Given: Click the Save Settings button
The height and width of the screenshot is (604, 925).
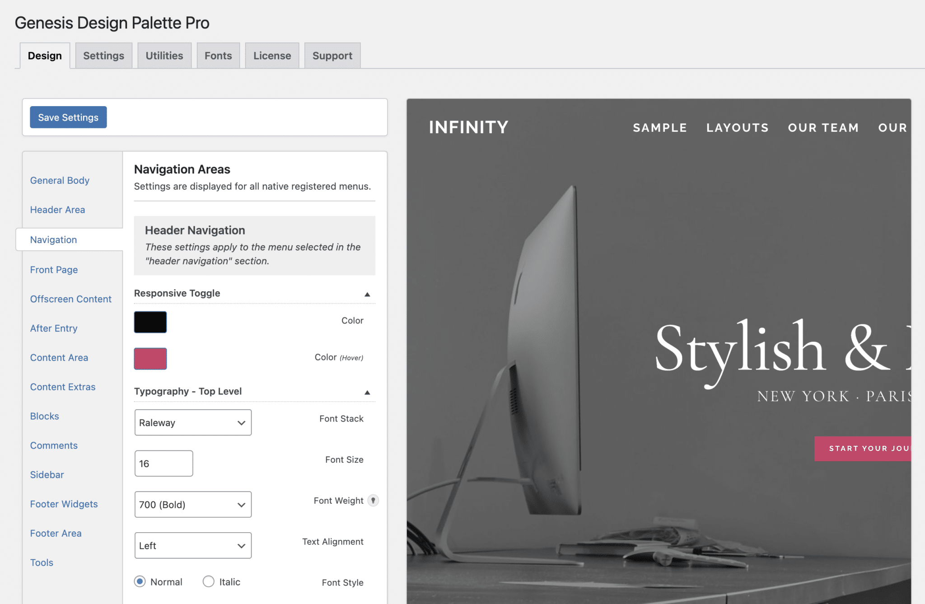Looking at the screenshot, I should (x=68, y=117).
